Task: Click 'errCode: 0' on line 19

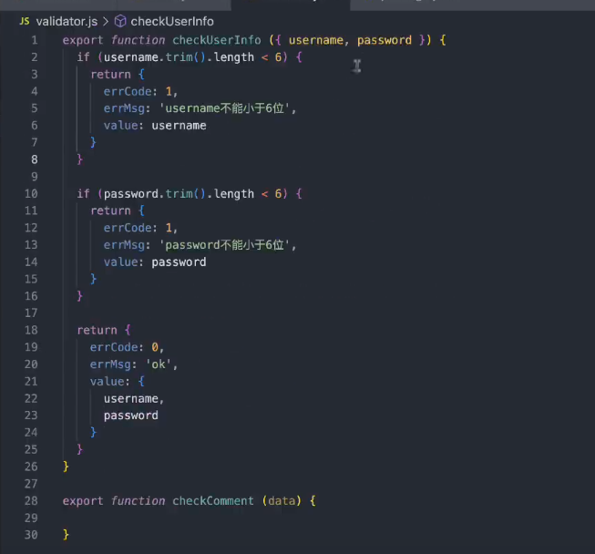Action: click(124, 347)
